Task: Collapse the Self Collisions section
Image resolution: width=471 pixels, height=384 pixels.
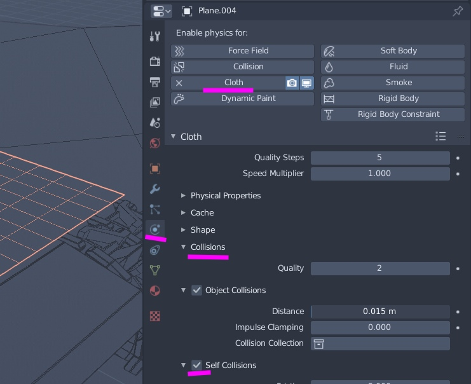Action: [183, 366]
